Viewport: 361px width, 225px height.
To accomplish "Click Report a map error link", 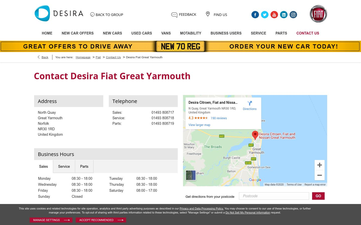I will tap(315, 184).
